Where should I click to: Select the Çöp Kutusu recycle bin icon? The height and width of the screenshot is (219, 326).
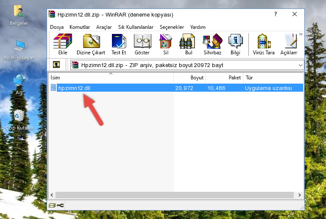19,120
